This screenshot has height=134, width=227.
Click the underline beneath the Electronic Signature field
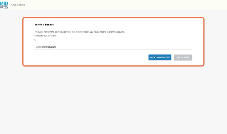pyautogui.click(x=113, y=49)
